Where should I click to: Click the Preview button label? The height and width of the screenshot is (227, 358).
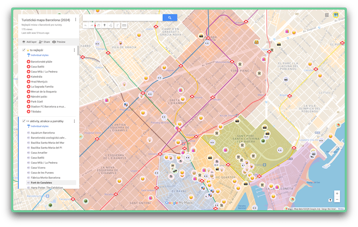tap(61, 42)
